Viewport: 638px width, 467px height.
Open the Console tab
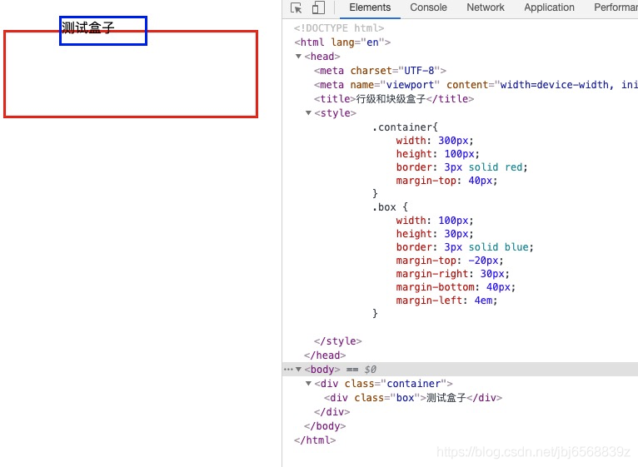(428, 7)
